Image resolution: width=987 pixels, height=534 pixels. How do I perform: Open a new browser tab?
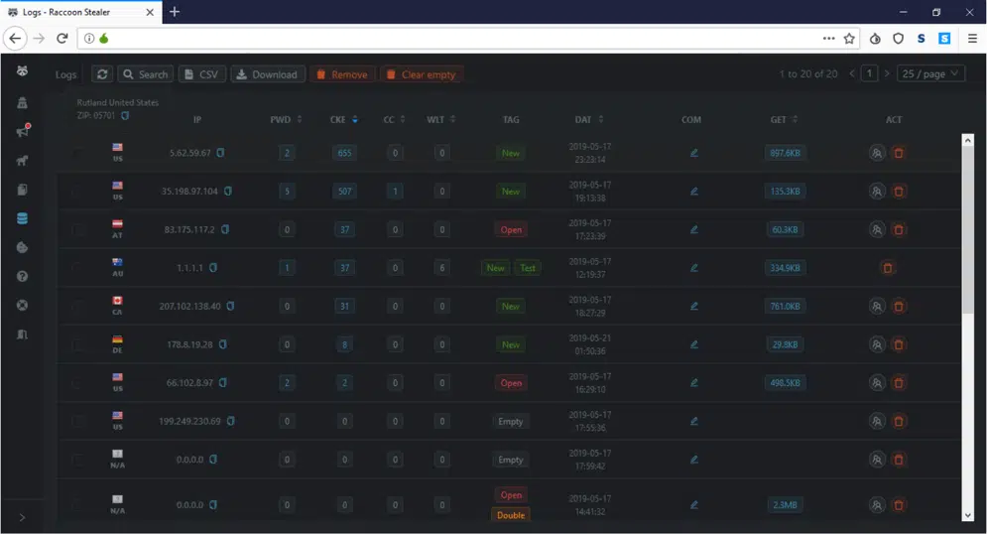click(x=175, y=12)
